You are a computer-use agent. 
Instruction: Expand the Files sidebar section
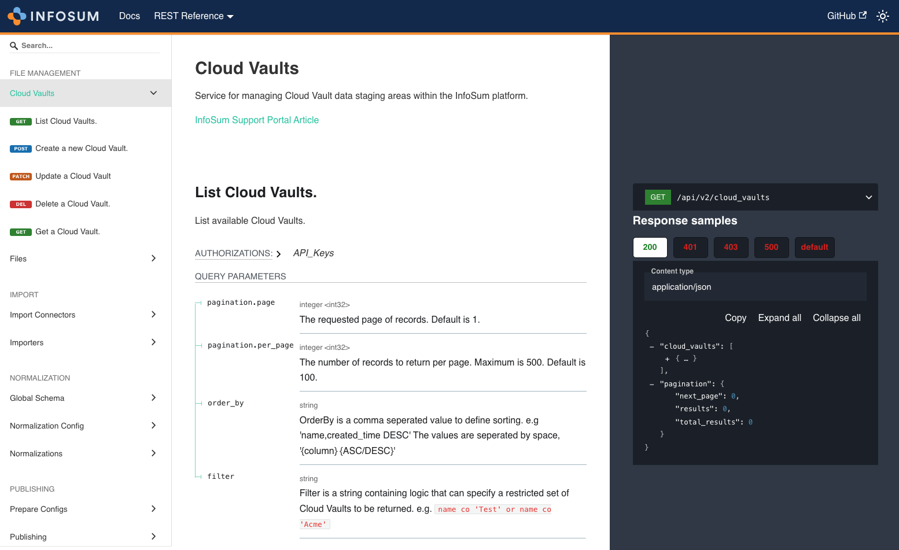tap(86, 259)
